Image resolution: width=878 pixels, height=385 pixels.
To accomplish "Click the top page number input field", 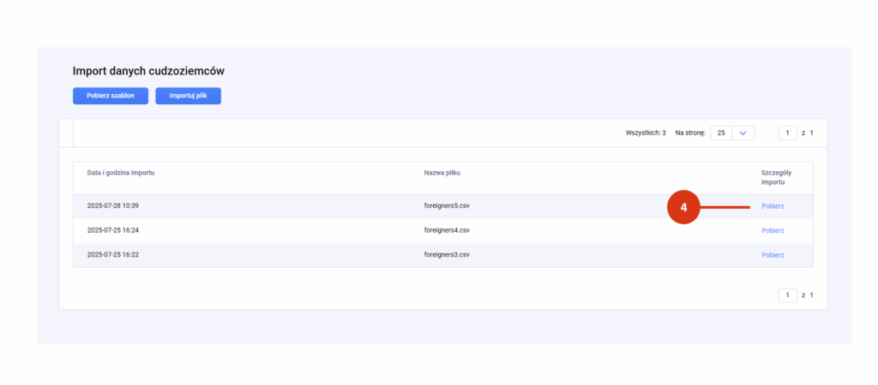I will (x=787, y=133).
